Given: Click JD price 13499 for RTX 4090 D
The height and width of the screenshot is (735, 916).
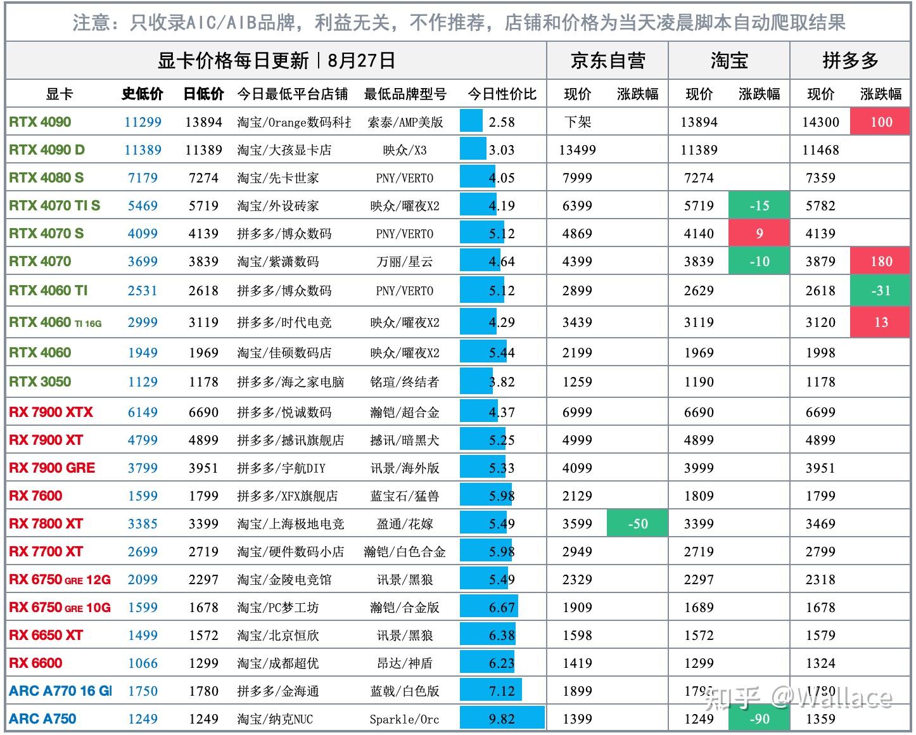Looking at the screenshot, I should [x=577, y=150].
